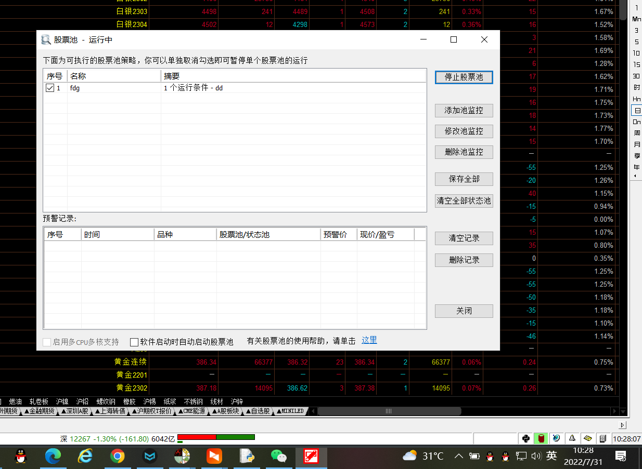The image size is (642, 469).
Task: Open Google Chrome from the taskbar
Action: [118, 457]
